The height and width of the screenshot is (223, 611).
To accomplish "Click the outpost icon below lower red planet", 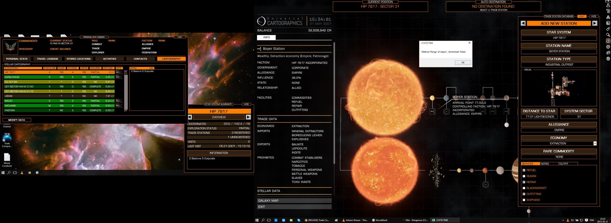I will [486, 184].
